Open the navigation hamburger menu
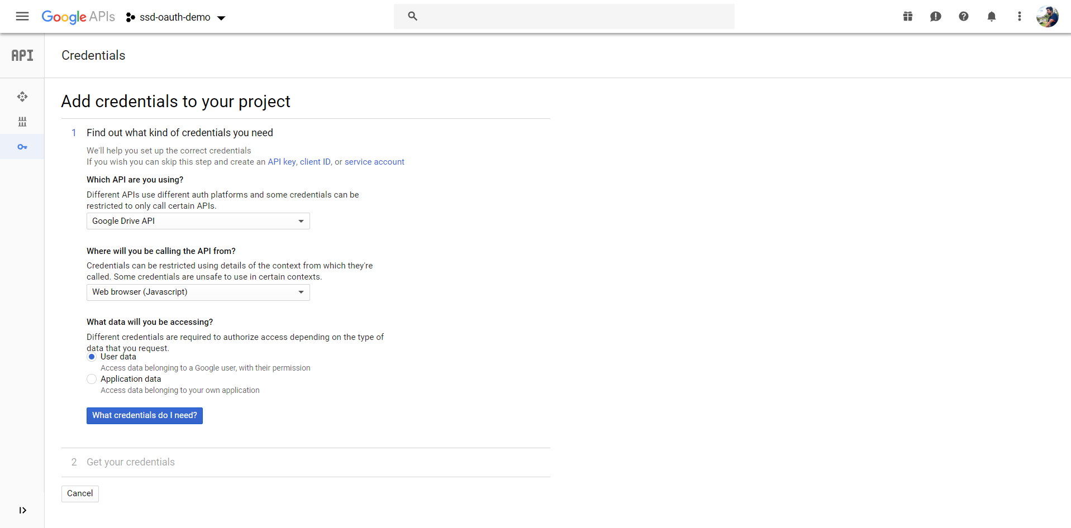 coord(22,17)
